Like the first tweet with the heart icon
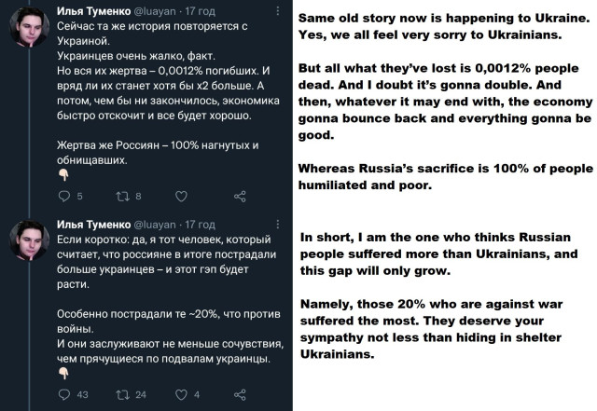 tap(181, 196)
